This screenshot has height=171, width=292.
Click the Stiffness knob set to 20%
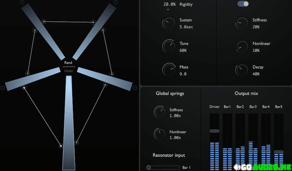(x=242, y=23)
